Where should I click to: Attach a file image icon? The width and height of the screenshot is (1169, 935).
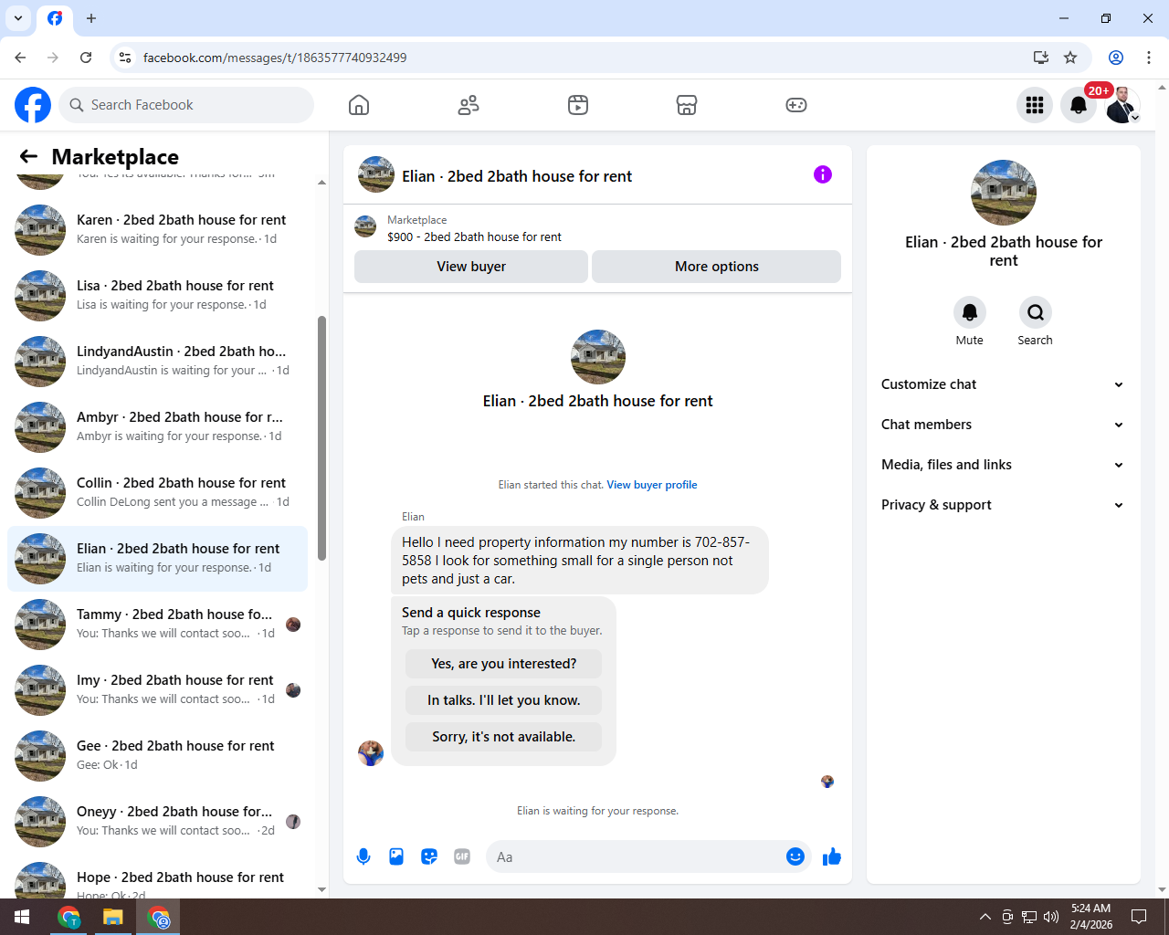pyautogui.click(x=396, y=856)
